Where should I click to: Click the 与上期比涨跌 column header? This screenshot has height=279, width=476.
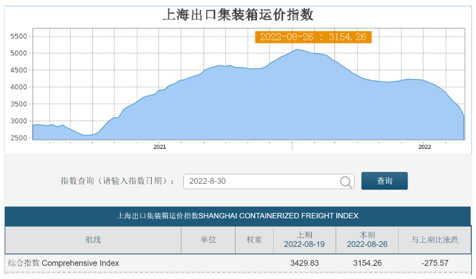pyautogui.click(x=435, y=240)
